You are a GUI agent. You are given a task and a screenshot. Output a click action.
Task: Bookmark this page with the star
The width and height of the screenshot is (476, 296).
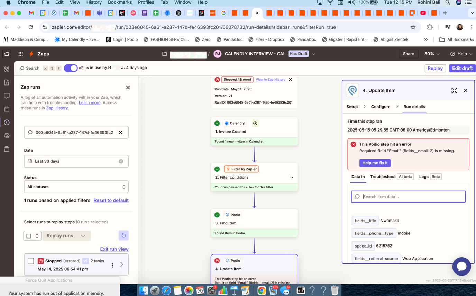click(x=413, y=27)
